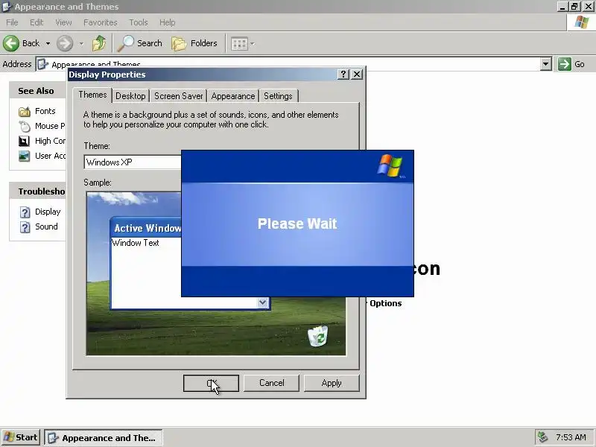Click the Fonts folder icon
The height and width of the screenshot is (447, 596).
[25, 111]
